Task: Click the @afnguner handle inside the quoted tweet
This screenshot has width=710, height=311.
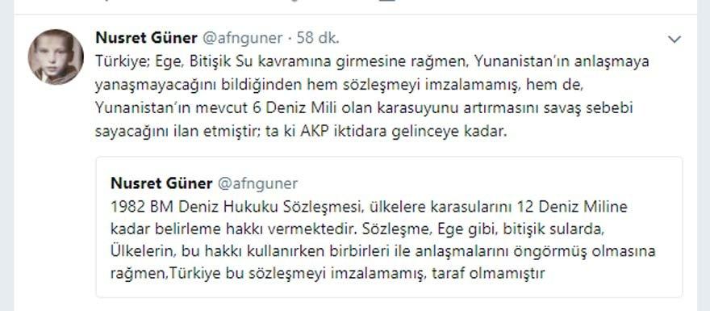Action: (x=257, y=183)
